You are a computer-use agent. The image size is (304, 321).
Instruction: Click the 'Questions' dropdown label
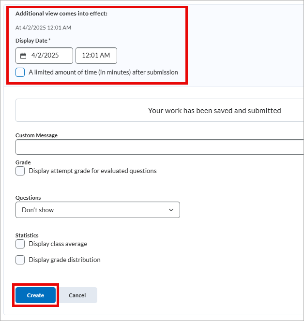[28, 198]
